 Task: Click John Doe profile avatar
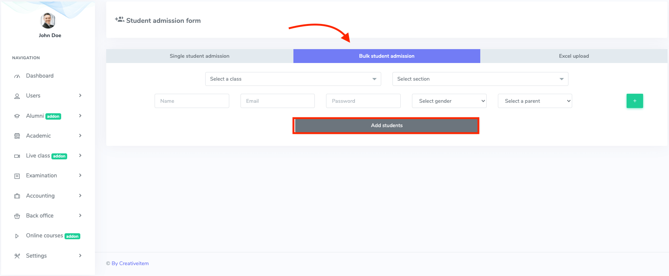[x=48, y=21]
